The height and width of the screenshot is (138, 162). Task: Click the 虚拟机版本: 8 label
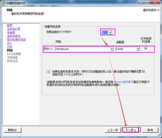pyautogui.click(x=151, y=10)
